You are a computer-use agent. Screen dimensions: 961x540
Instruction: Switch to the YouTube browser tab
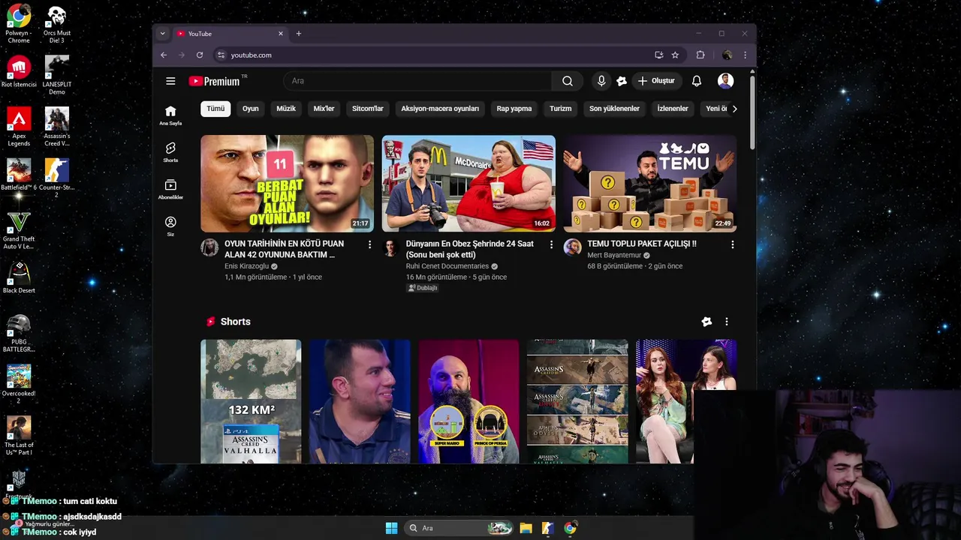pyautogui.click(x=229, y=34)
